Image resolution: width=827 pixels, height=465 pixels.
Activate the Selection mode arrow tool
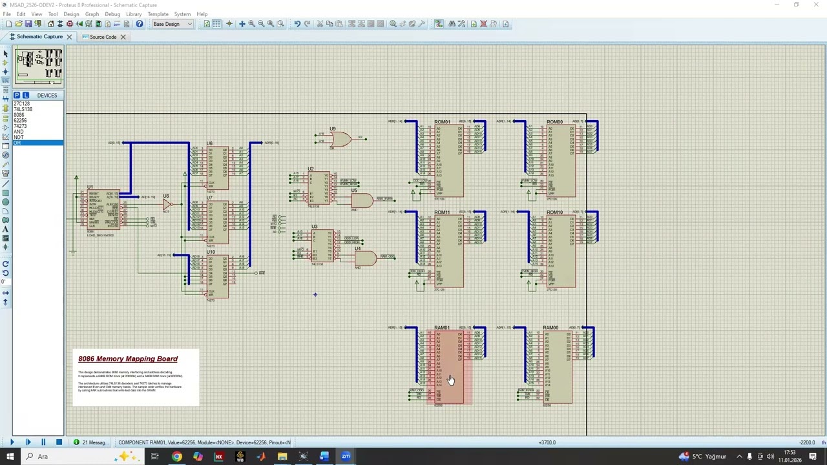5,54
